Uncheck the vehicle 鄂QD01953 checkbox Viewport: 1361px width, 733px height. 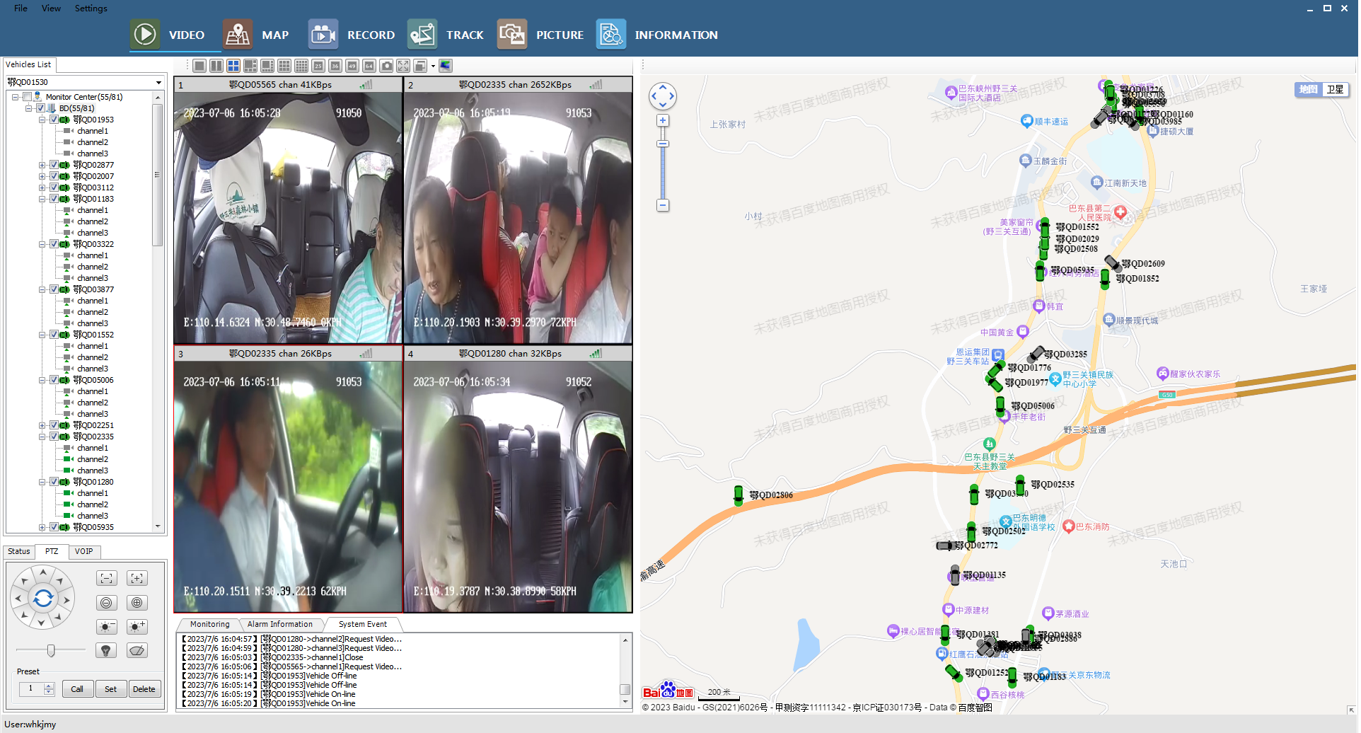click(54, 120)
